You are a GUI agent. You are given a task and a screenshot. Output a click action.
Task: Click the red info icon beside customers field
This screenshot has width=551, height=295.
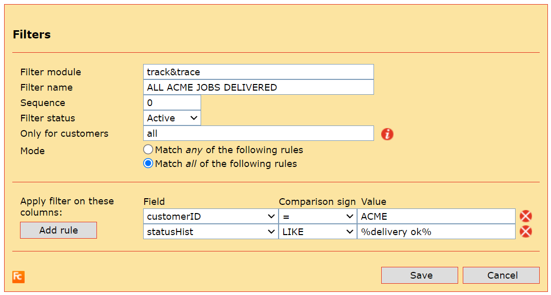pos(387,134)
